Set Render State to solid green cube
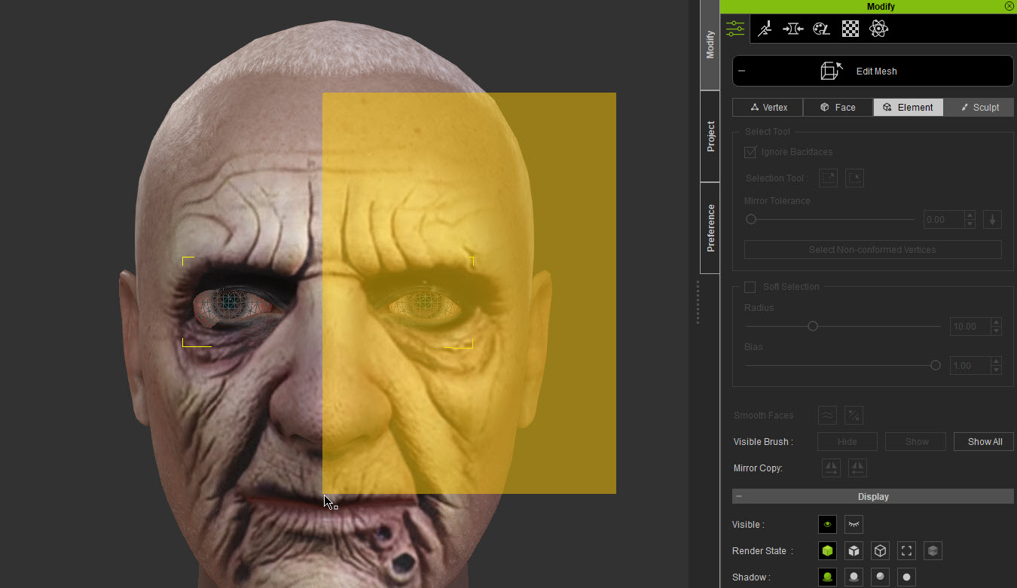This screenshot has width=1017, height=588. [827, 550]
